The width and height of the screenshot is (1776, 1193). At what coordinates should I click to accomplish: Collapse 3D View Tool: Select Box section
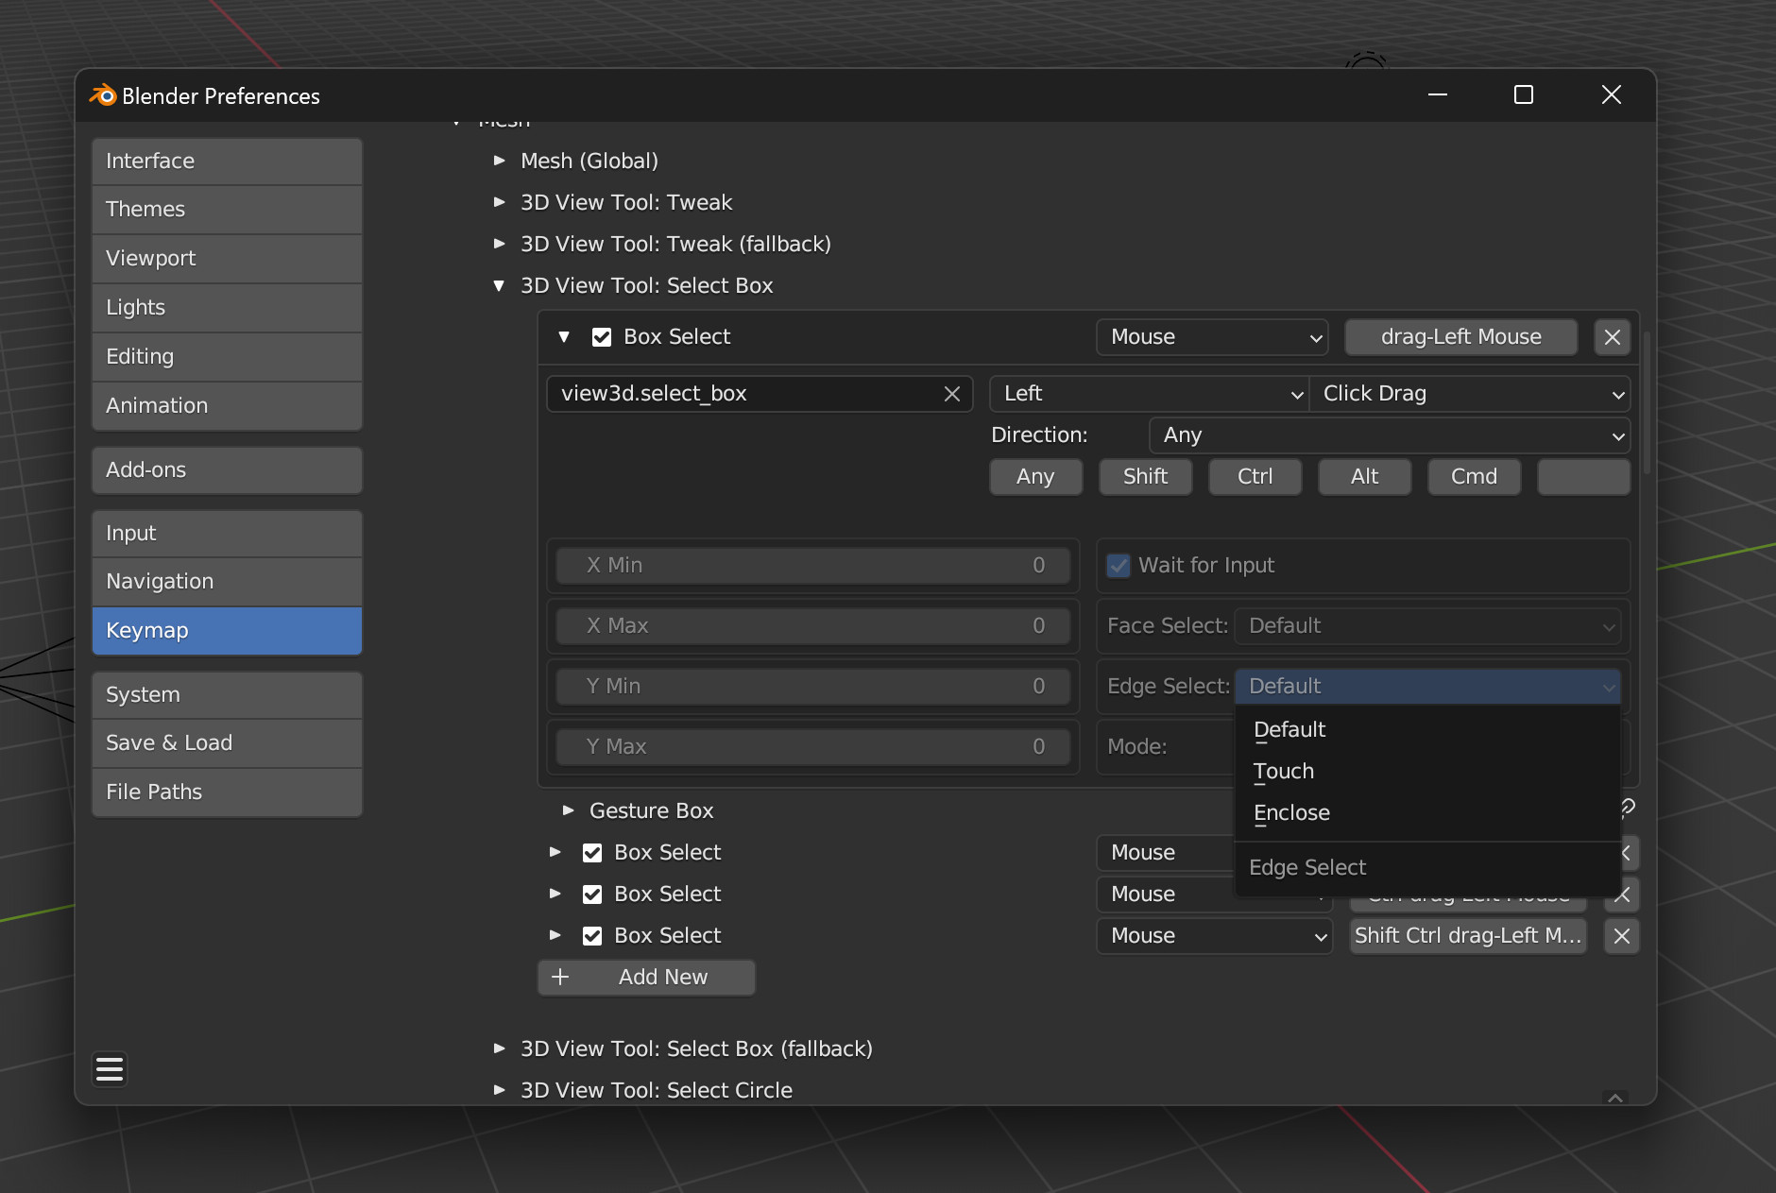click(500, 286)
